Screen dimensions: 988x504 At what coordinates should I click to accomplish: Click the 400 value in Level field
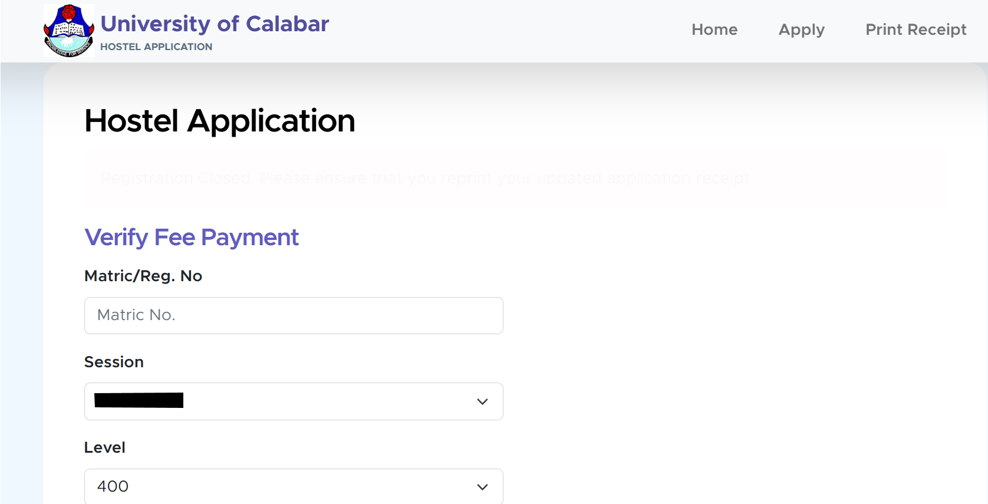click(x=113, y=486)
